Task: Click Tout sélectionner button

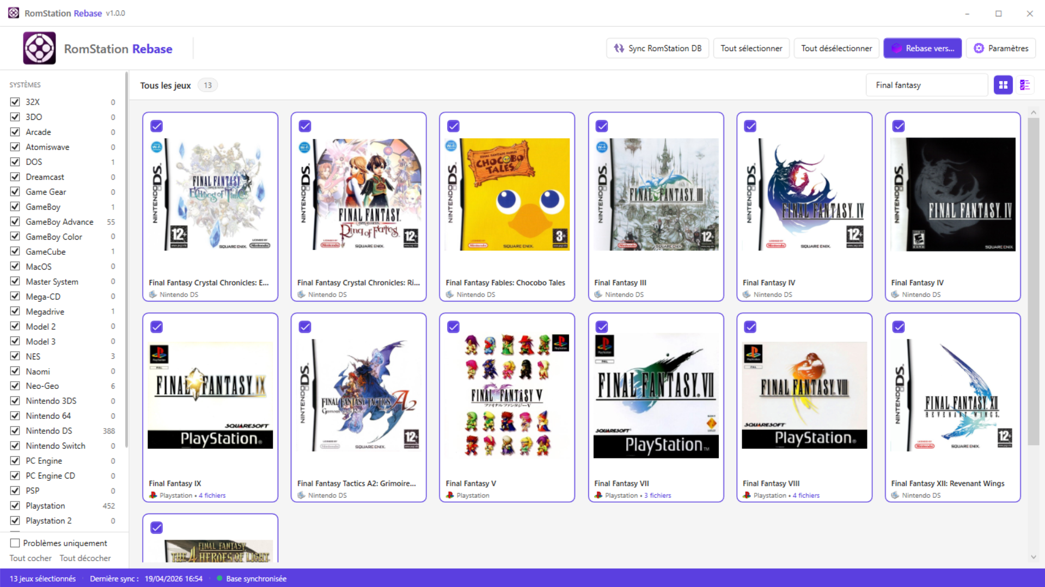Action: coord(751,48)
